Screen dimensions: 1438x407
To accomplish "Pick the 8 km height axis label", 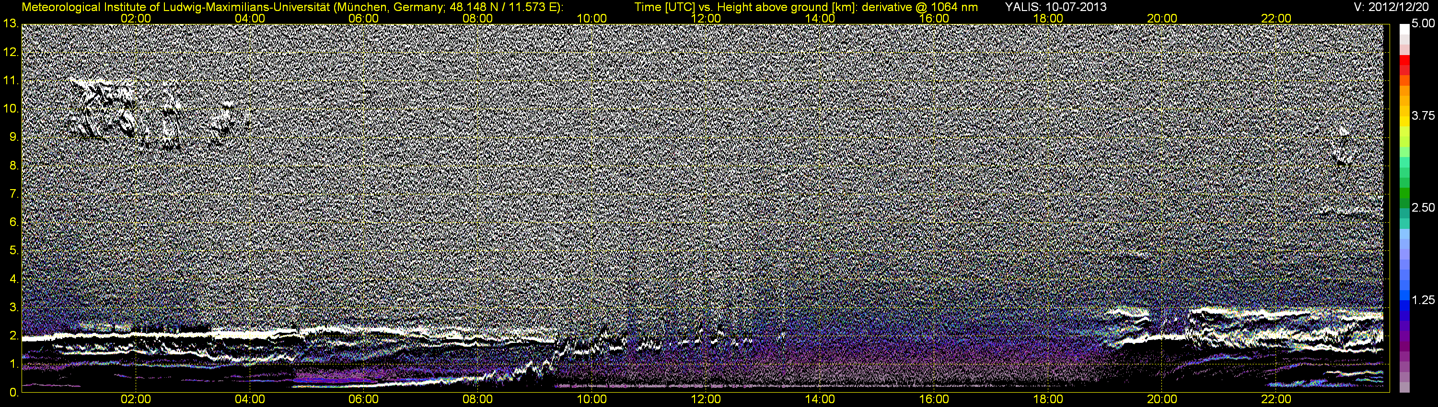I will 14,166.
